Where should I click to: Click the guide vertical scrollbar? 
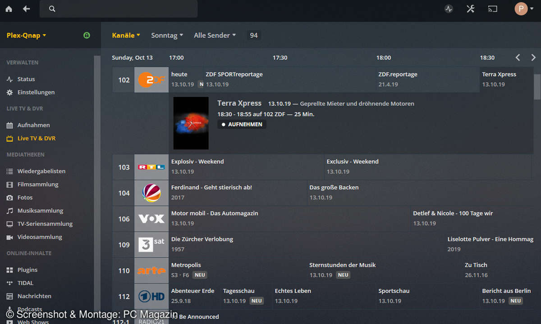pyautogui.click(x=537, y=87)
